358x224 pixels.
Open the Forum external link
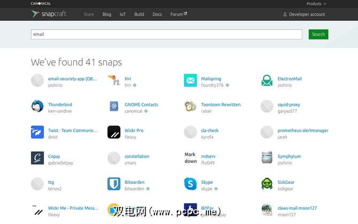178,14
